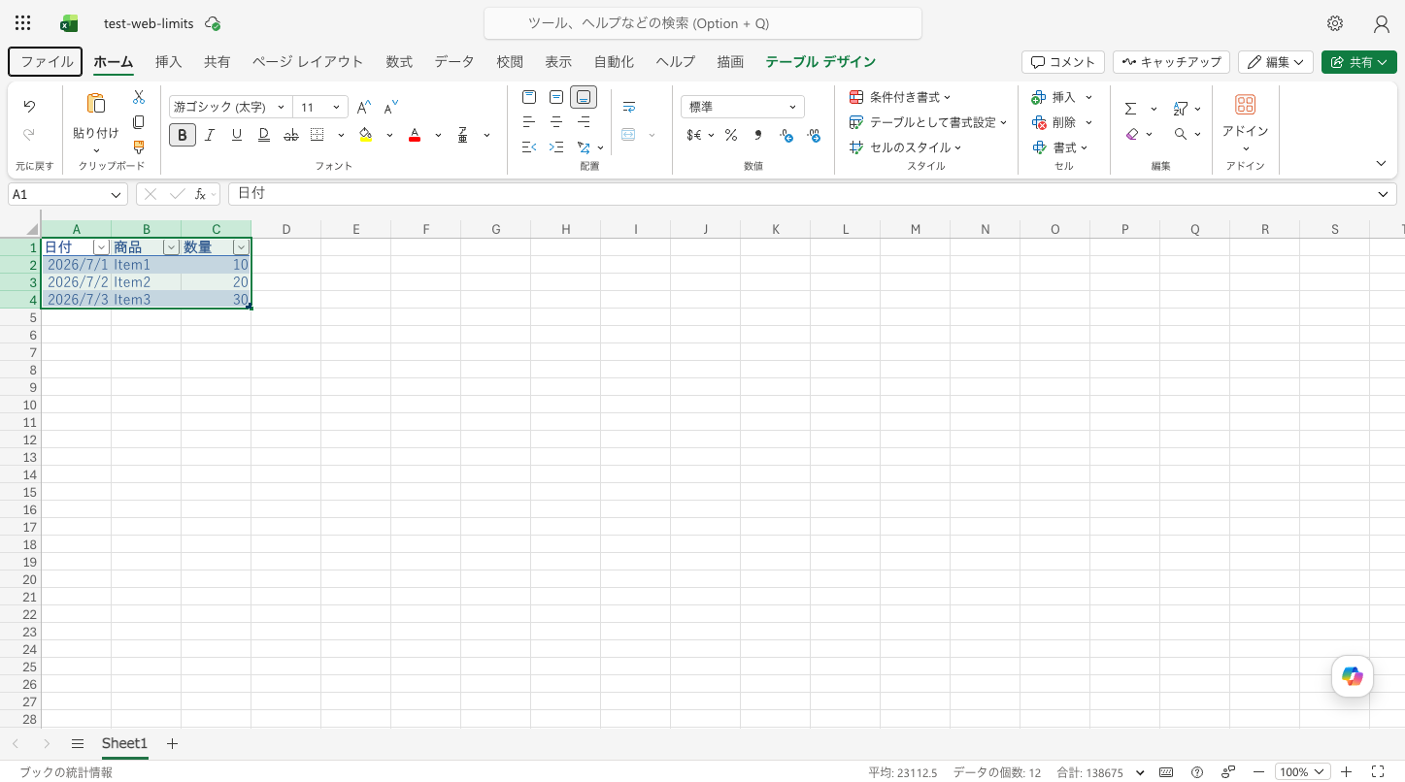Screen dimensions: 1405x782
Task: Click the insert function fx icon
Action: click(201, 194)
